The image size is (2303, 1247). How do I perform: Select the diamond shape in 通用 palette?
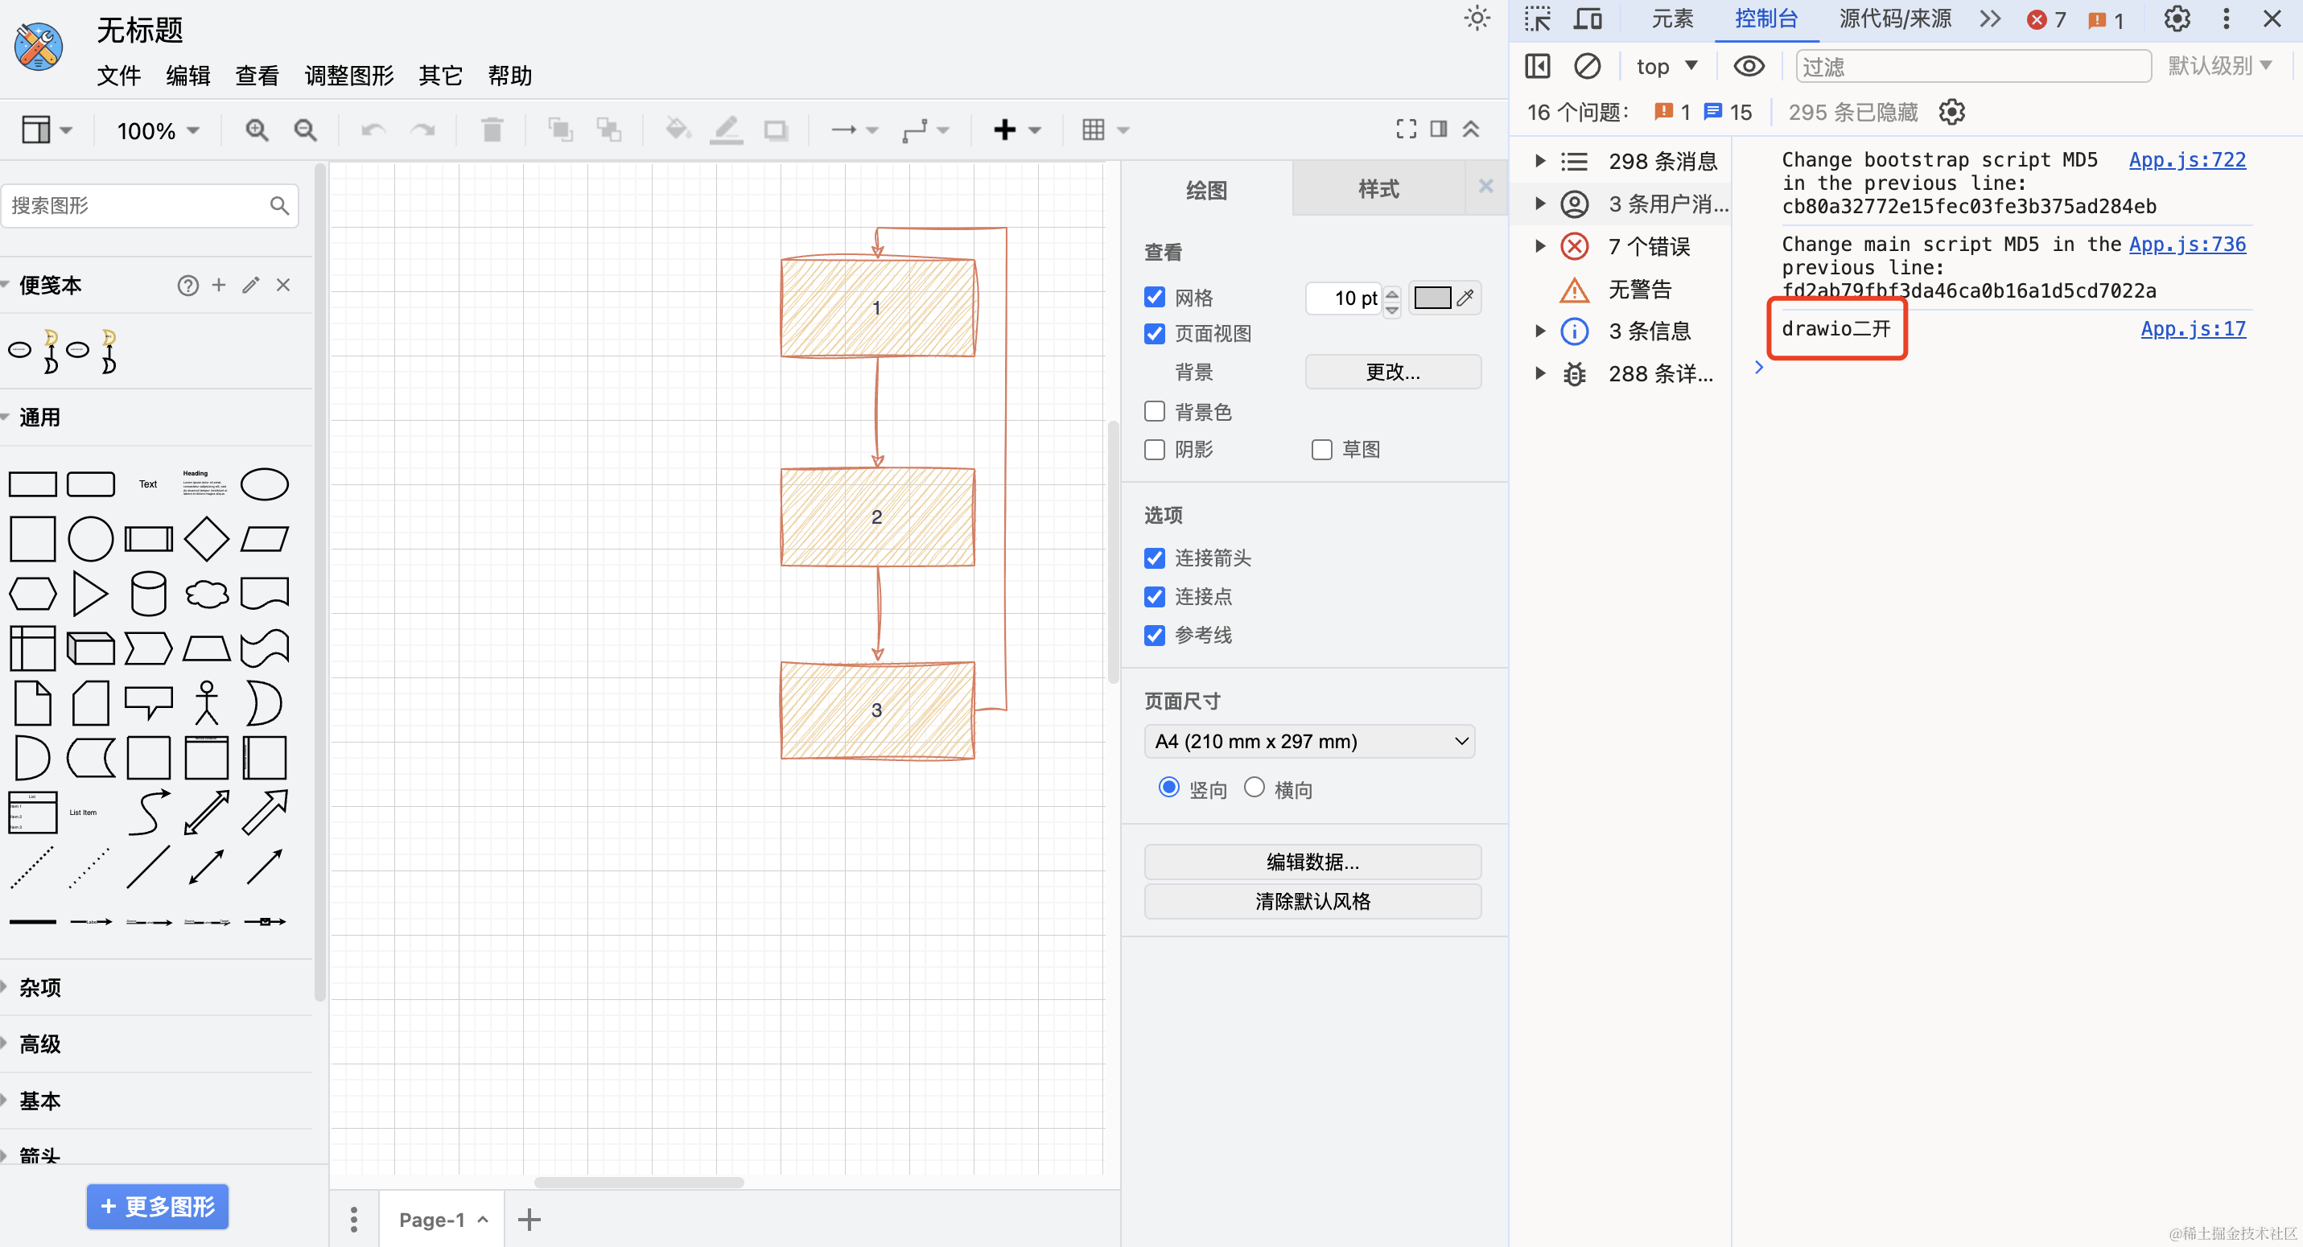coord(207,539)
